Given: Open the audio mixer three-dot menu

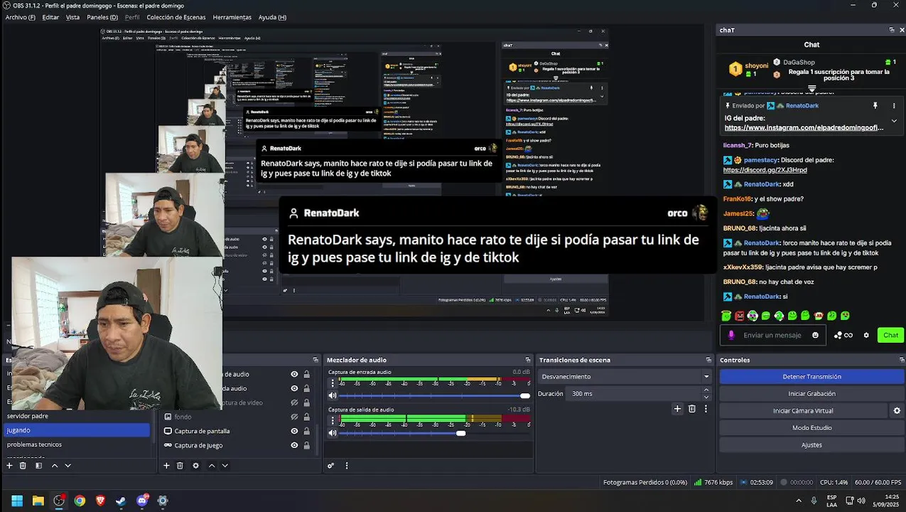Looking at the screenshot, I should click(x=347, y=466).
